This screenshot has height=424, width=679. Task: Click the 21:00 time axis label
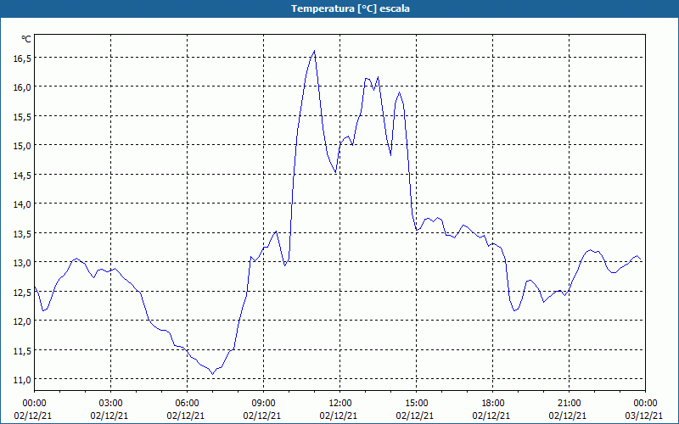[569, 404]
